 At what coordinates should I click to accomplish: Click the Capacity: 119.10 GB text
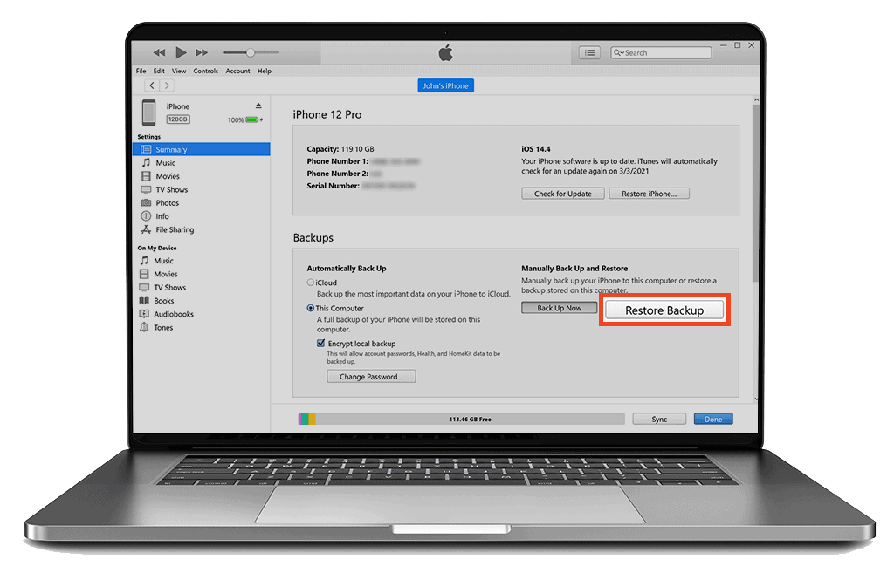point(340,149)
